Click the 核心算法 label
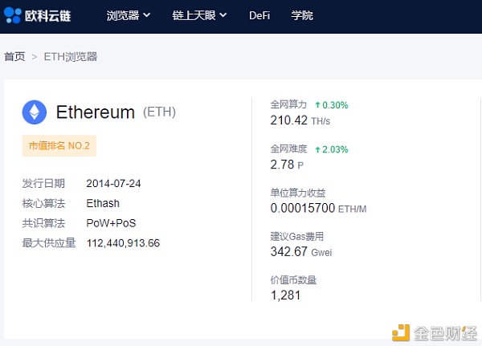 43,203
